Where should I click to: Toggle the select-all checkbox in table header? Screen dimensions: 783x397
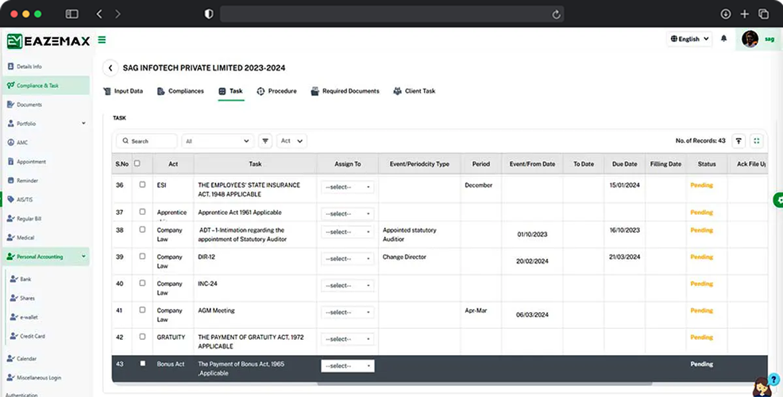pos(137,163)
